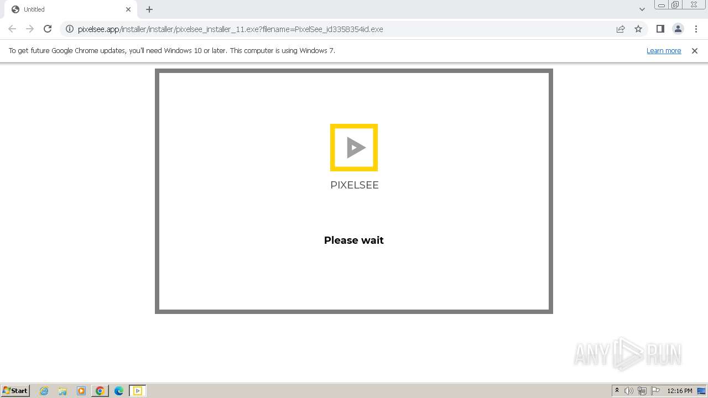This screenshot has height=398, width=708.
Task: Open Windows Media Player from taskbar
Action: [81, 391]
